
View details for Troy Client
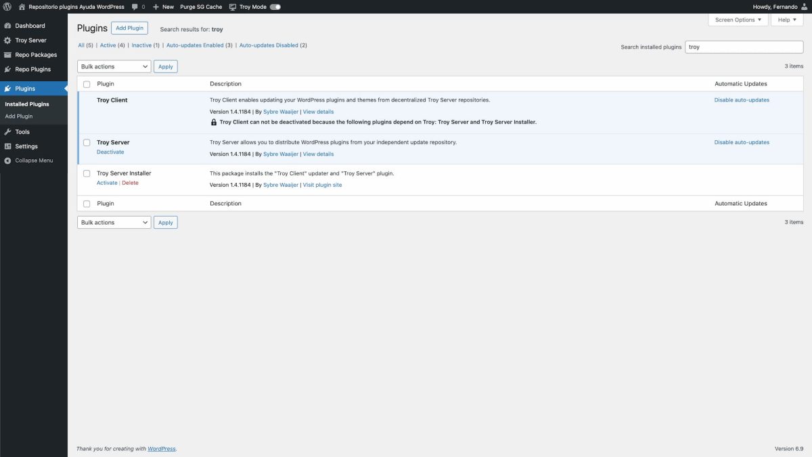pyautogui.click(x=318, y=112)
